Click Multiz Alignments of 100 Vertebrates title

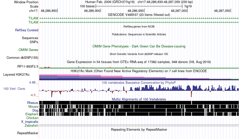click(139, 99)
